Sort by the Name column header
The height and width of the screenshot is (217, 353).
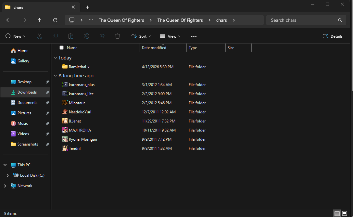pos(72,47)
